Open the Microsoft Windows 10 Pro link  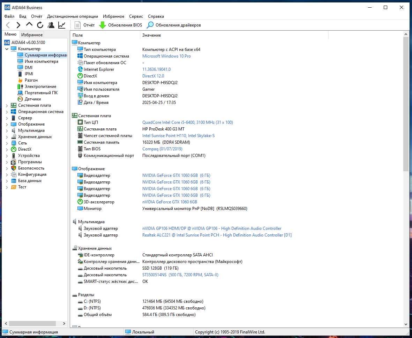click(167, 56)
